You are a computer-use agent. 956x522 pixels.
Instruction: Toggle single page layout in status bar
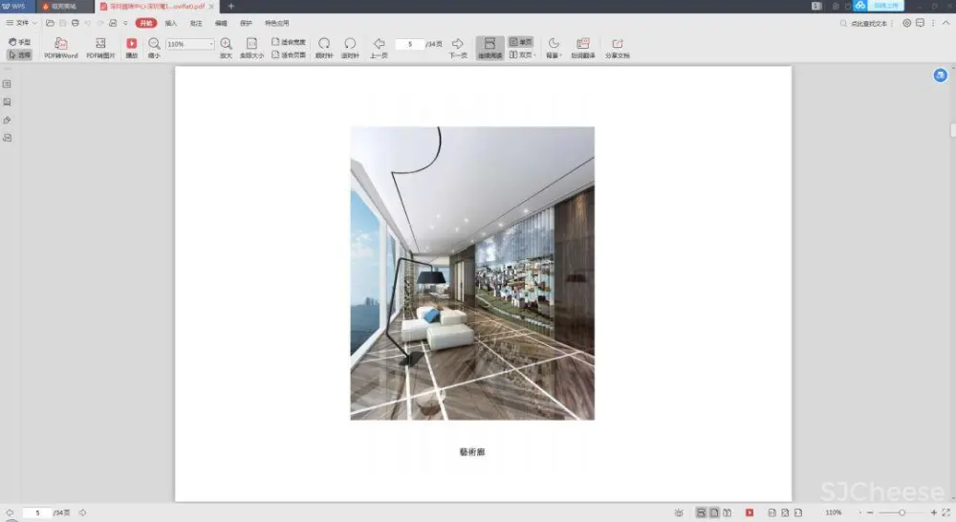pos(714,512)
